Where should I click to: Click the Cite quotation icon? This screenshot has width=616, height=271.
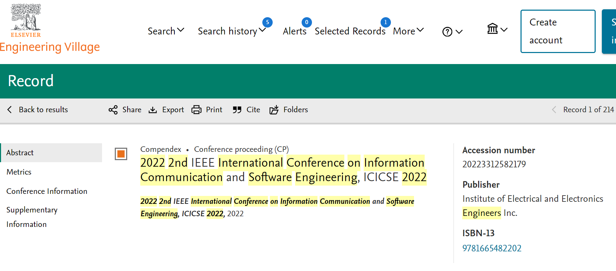237,110
